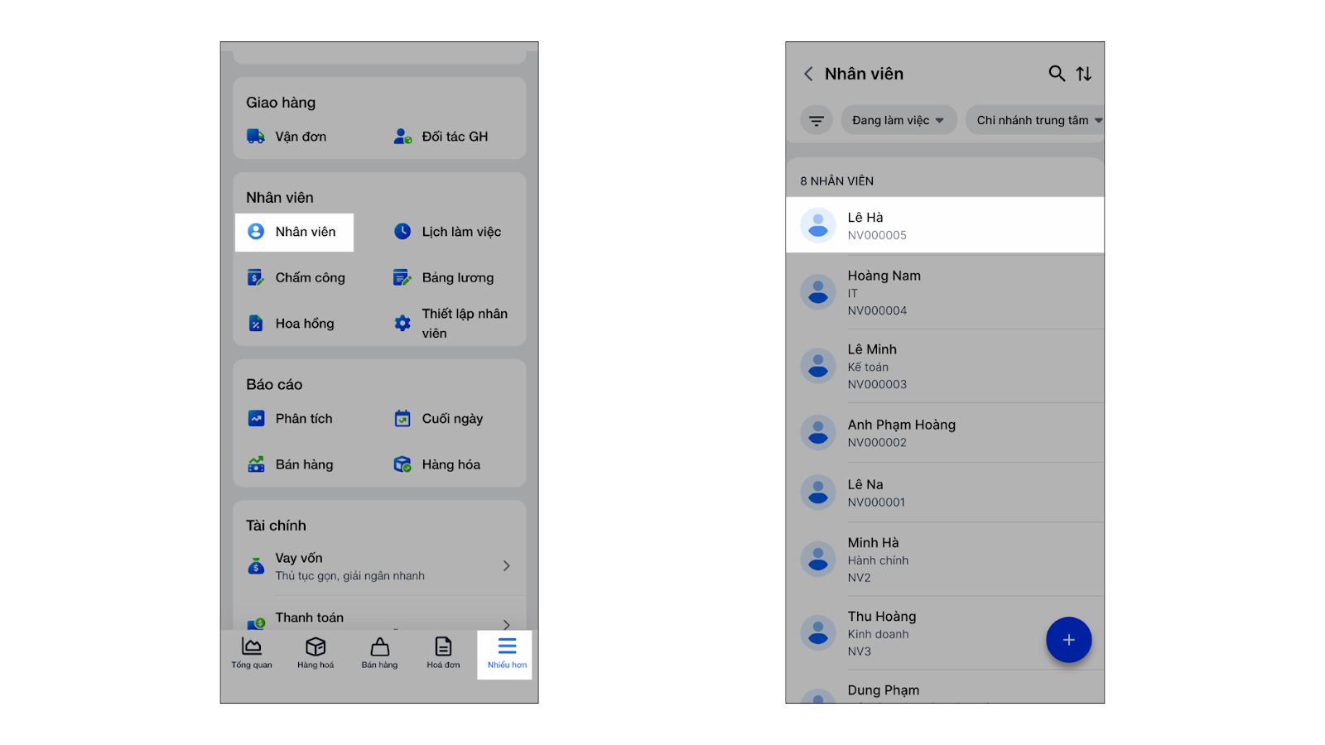Open Thiết lập nhân viên settings
1325x745 pixels.
pyautogui.click(x=451, y=324)
